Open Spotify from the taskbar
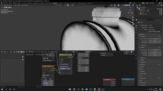Screen dimensions: 163x91 (x=83, y=89)
